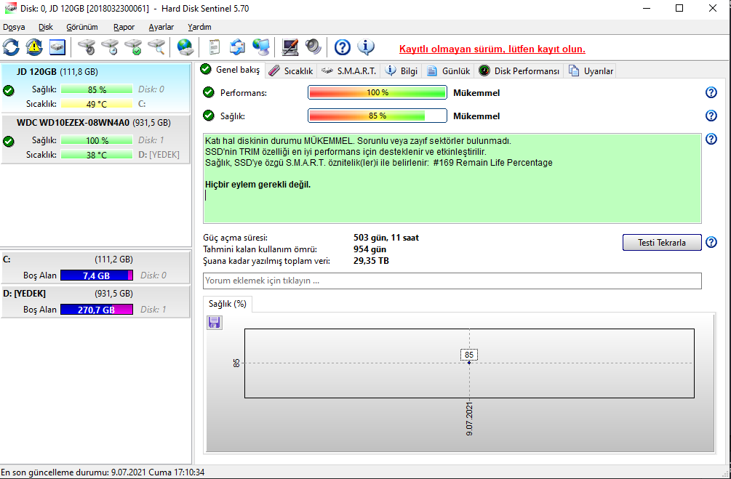731x479 pixels.
Task: Click the green check status icon of JD 120GB
Action: point(9,90)
